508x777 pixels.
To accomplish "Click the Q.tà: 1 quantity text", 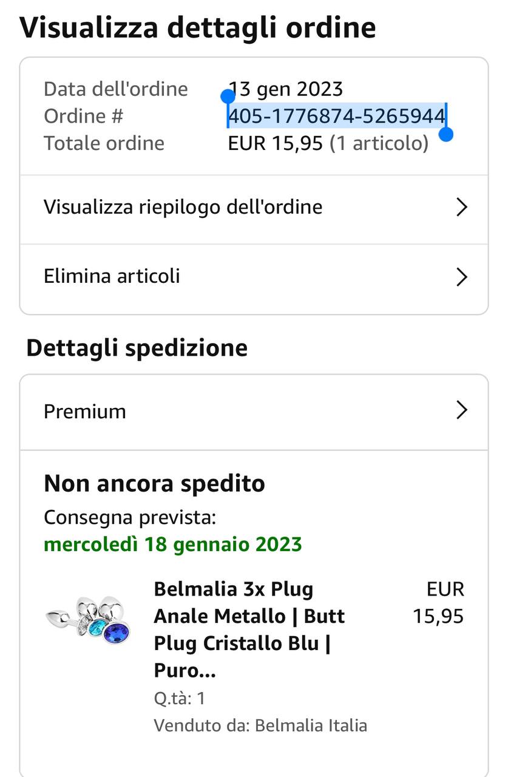I will [179, 698].
